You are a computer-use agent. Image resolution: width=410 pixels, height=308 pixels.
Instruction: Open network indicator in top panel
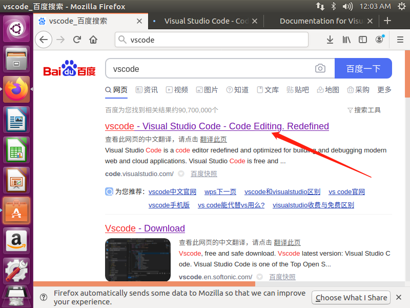pyautogui.click(x=320, y=6)
